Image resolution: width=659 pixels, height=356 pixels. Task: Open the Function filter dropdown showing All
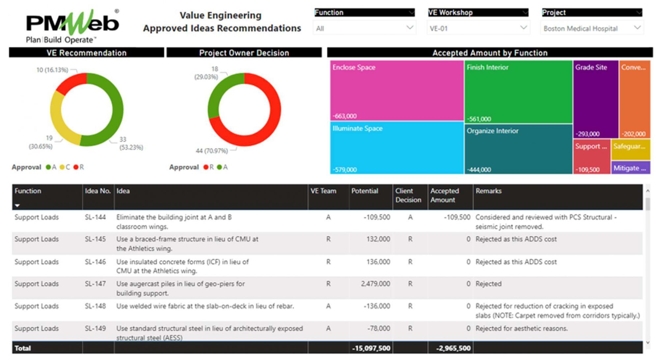(364, 28)
